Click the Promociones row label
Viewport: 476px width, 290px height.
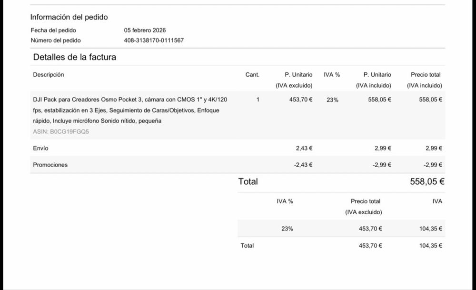click(x=50, y=165)
